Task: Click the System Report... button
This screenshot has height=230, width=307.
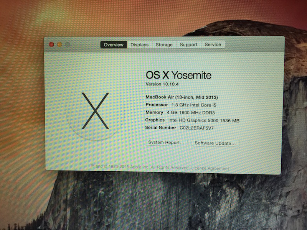Action: [x=166, y=142]
